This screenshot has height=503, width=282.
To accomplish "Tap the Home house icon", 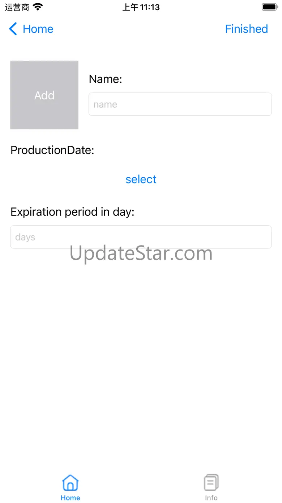I will click(70, 483).
